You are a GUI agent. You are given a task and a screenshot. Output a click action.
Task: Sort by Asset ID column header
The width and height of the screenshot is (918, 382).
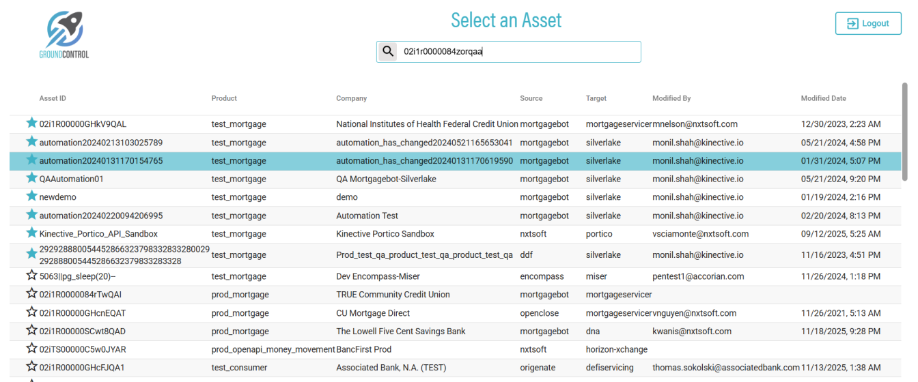pyautogui.click(x=53, y=98)
